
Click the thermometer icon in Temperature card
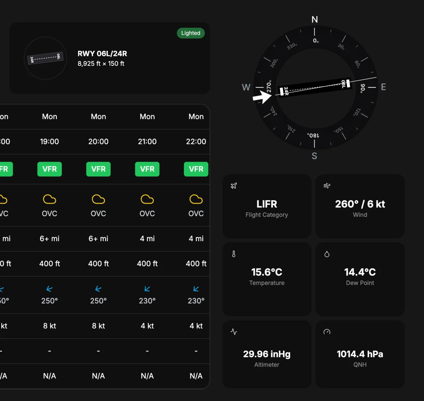pos(234,254)
